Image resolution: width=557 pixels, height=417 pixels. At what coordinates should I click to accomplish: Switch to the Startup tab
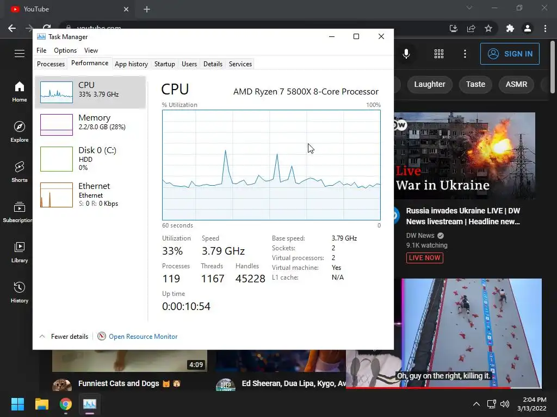pos(164,64)
